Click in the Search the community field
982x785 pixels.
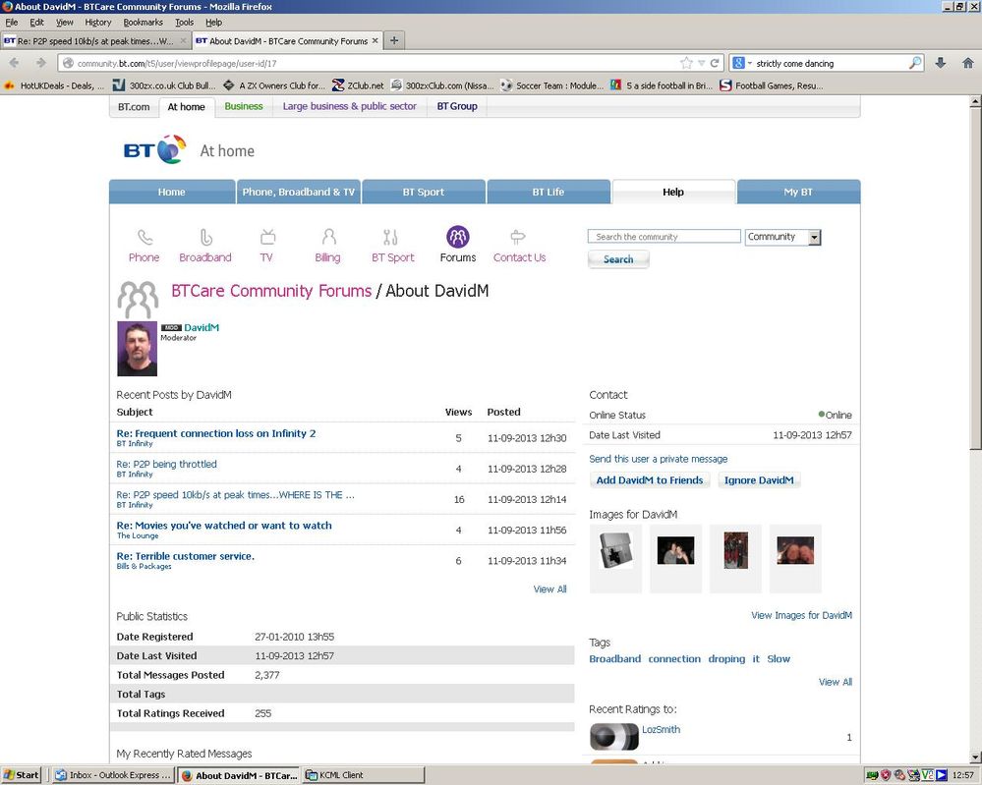click(x=664, y=237)
